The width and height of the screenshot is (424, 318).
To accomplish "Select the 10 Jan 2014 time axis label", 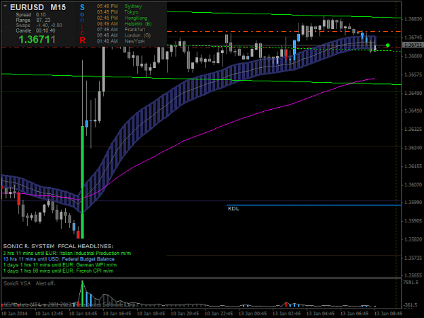I will [14, 314].
